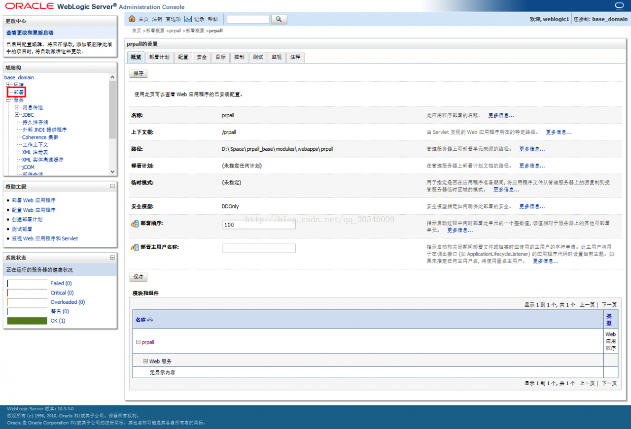Select 外部 JNDI 提供程序 tree item

[44, 130]
